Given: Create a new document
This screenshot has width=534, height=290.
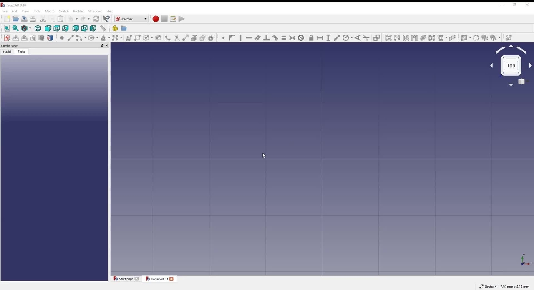Looking at the screenshot, I should point(7,19).
